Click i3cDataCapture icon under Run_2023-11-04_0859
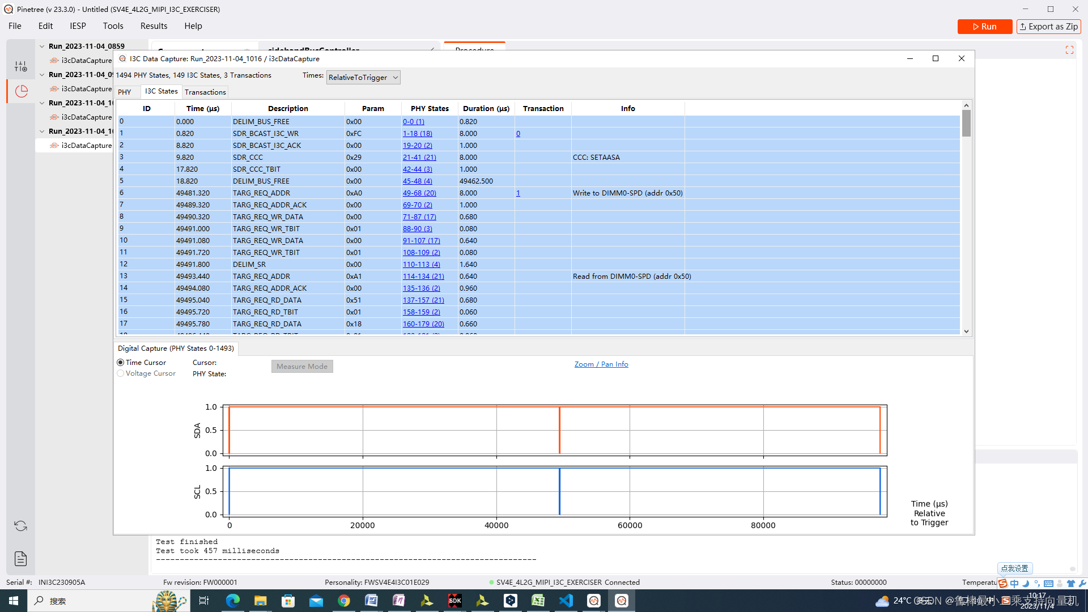 coord(54,61)
